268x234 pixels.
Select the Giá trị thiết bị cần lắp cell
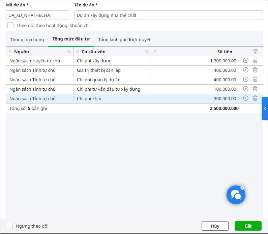click(112, 70)
